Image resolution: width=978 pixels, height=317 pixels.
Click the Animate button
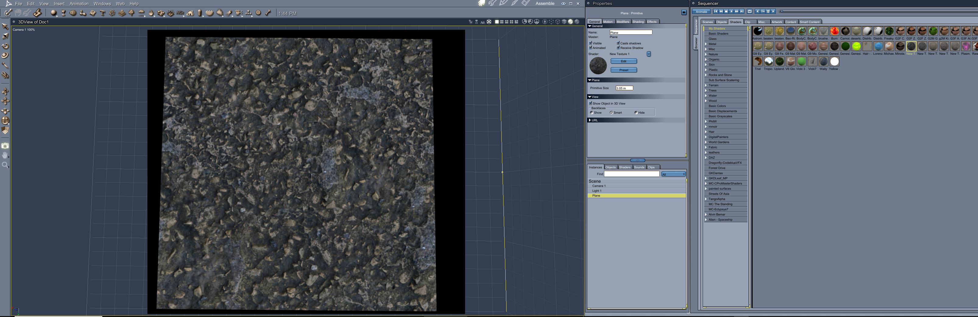(x=701, y=11)
